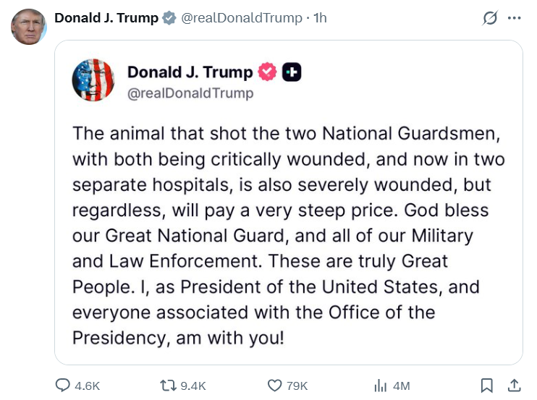Click the quoted post's display name
Image resolution: width=537 pixels, height=400 pixels.
(x=190, y=72)
